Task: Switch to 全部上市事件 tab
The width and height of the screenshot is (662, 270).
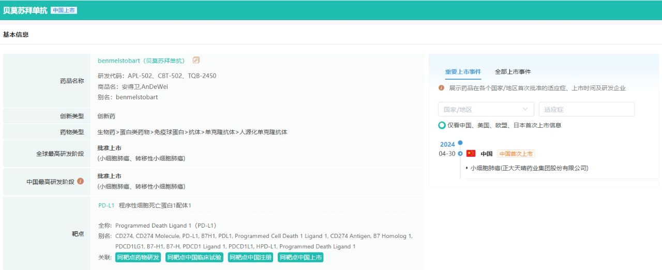Action: tap(513, 72)
